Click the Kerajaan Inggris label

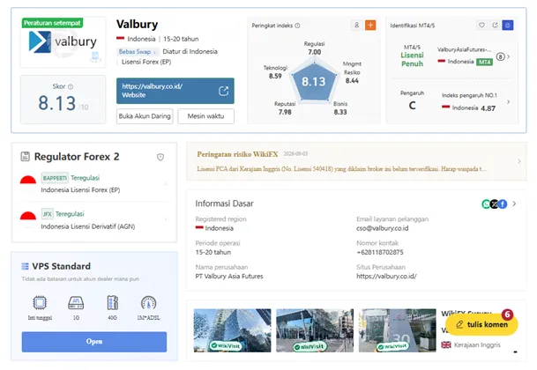tap(477, 345)
